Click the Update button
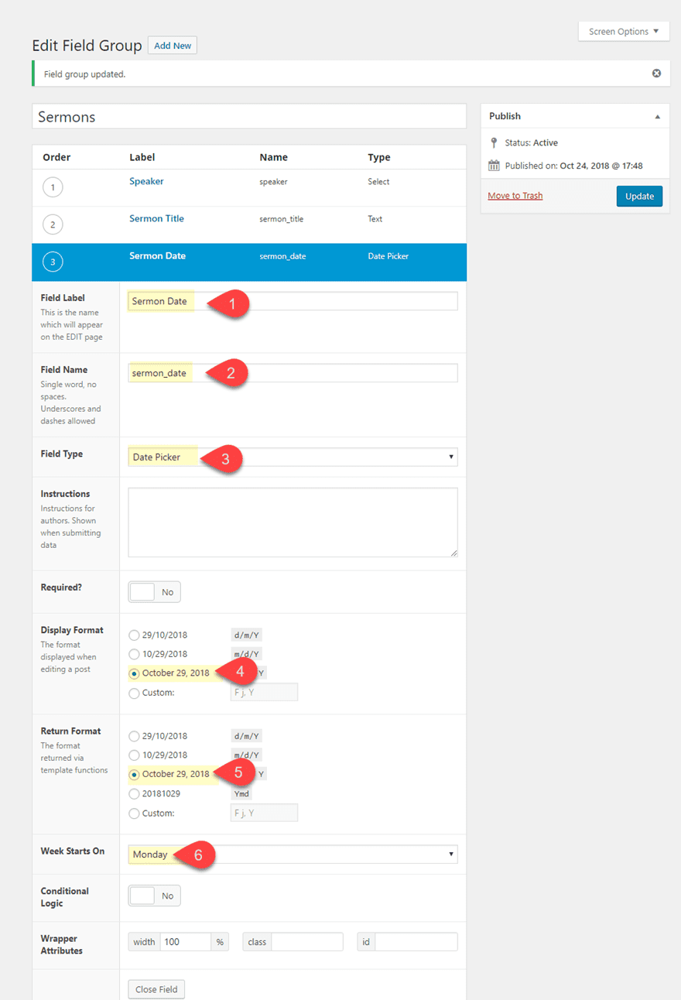The width and height of the screenshot is (681, 1000). [x=639, y=196]
